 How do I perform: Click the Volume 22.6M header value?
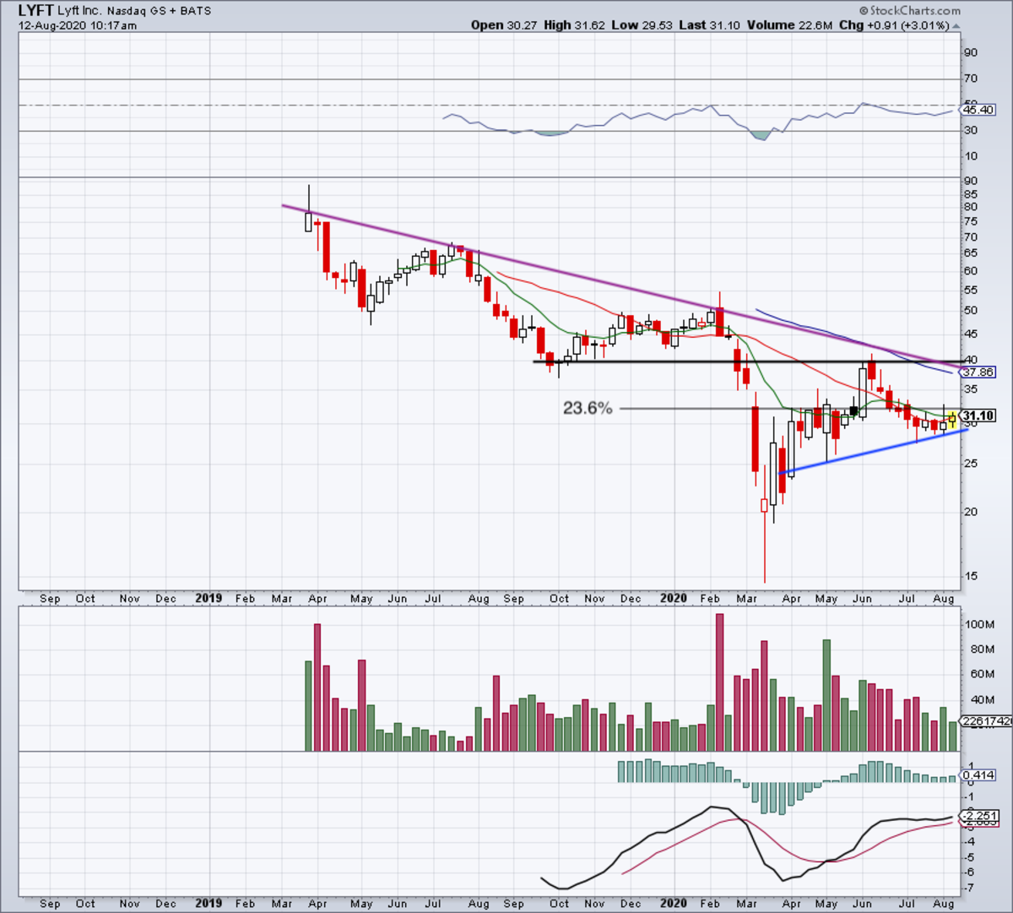[x=790, y=25]
